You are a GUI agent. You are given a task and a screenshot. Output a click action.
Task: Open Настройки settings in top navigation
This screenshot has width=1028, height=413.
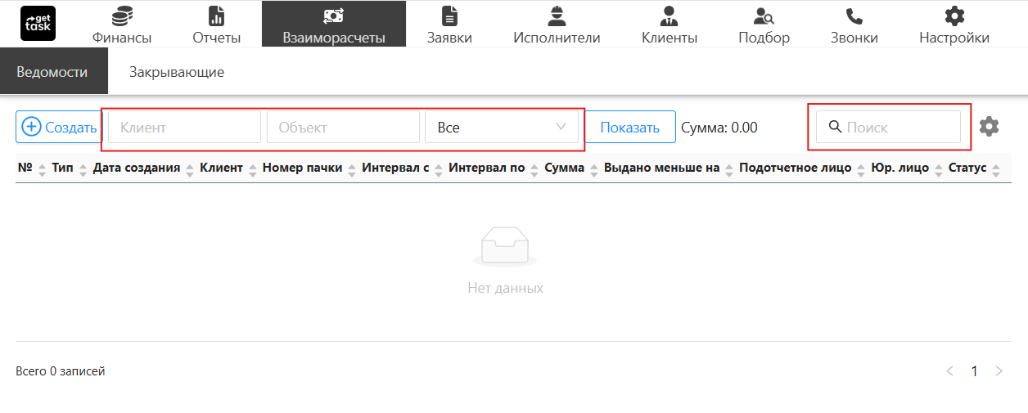pos(954,25)
